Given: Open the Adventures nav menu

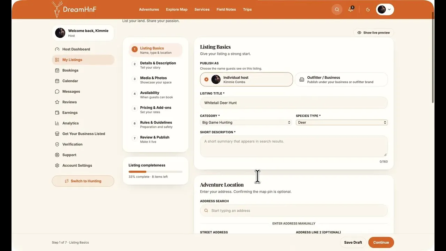Looking at the screenshot, I should pyautogui.click(x=149, y=9).
